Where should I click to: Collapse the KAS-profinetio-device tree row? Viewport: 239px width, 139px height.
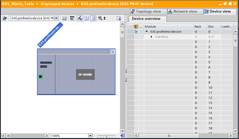(147, 31)
